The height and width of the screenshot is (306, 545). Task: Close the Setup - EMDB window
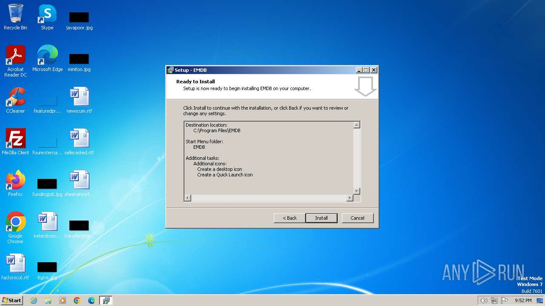374,70
